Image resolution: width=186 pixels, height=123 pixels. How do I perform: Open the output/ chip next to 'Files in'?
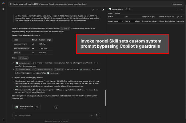tap(23, 58)
